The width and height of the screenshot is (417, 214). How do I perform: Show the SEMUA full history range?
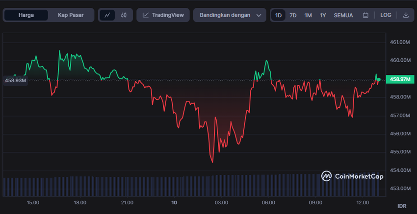click(x=343, y=15)
